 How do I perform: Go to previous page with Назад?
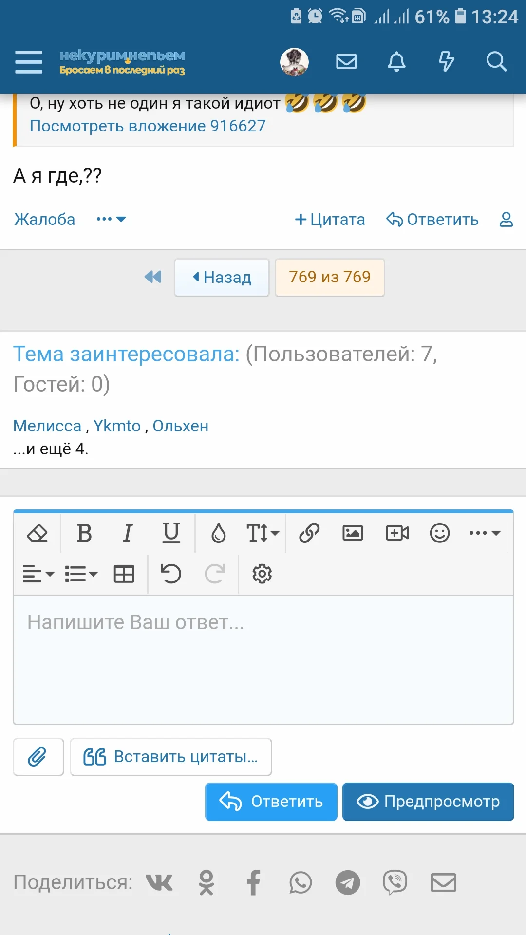(x=222, y=278)
